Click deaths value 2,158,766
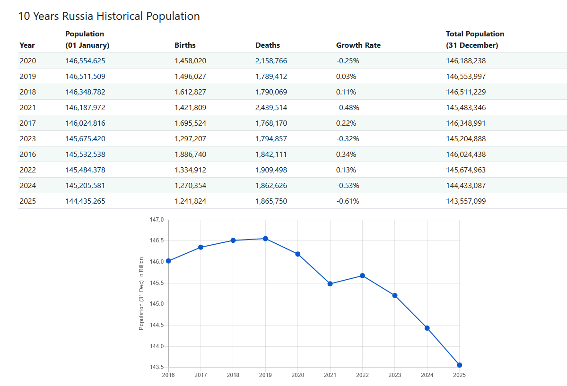The height and width of the screenshot is (386, 567). tap(271, 61)
